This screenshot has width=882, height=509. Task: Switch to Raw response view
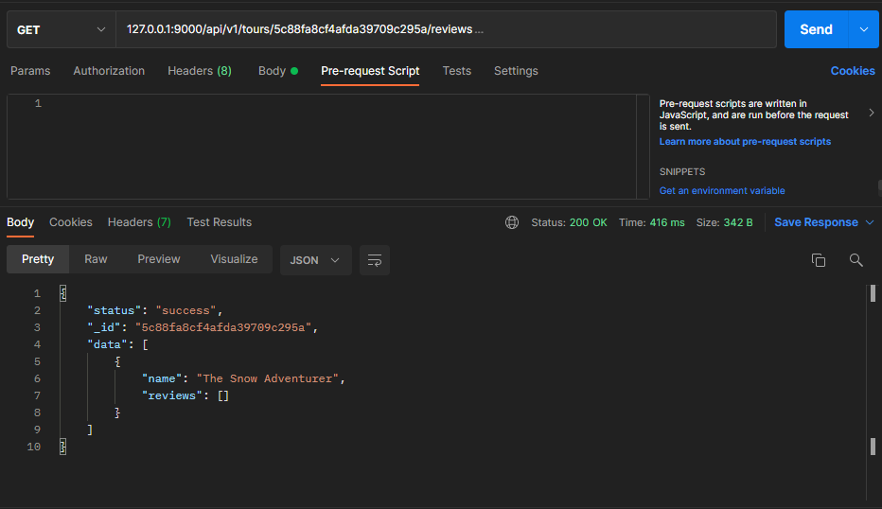(x=96, y=259)
